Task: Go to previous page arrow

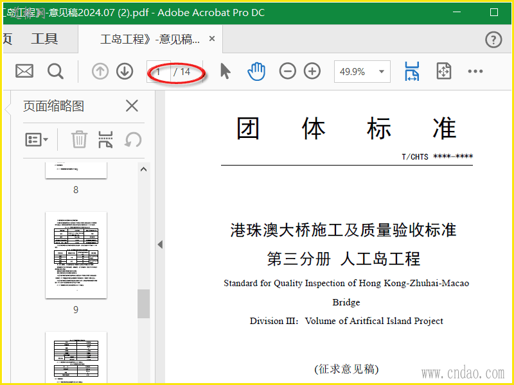Action: pos(100,71)
